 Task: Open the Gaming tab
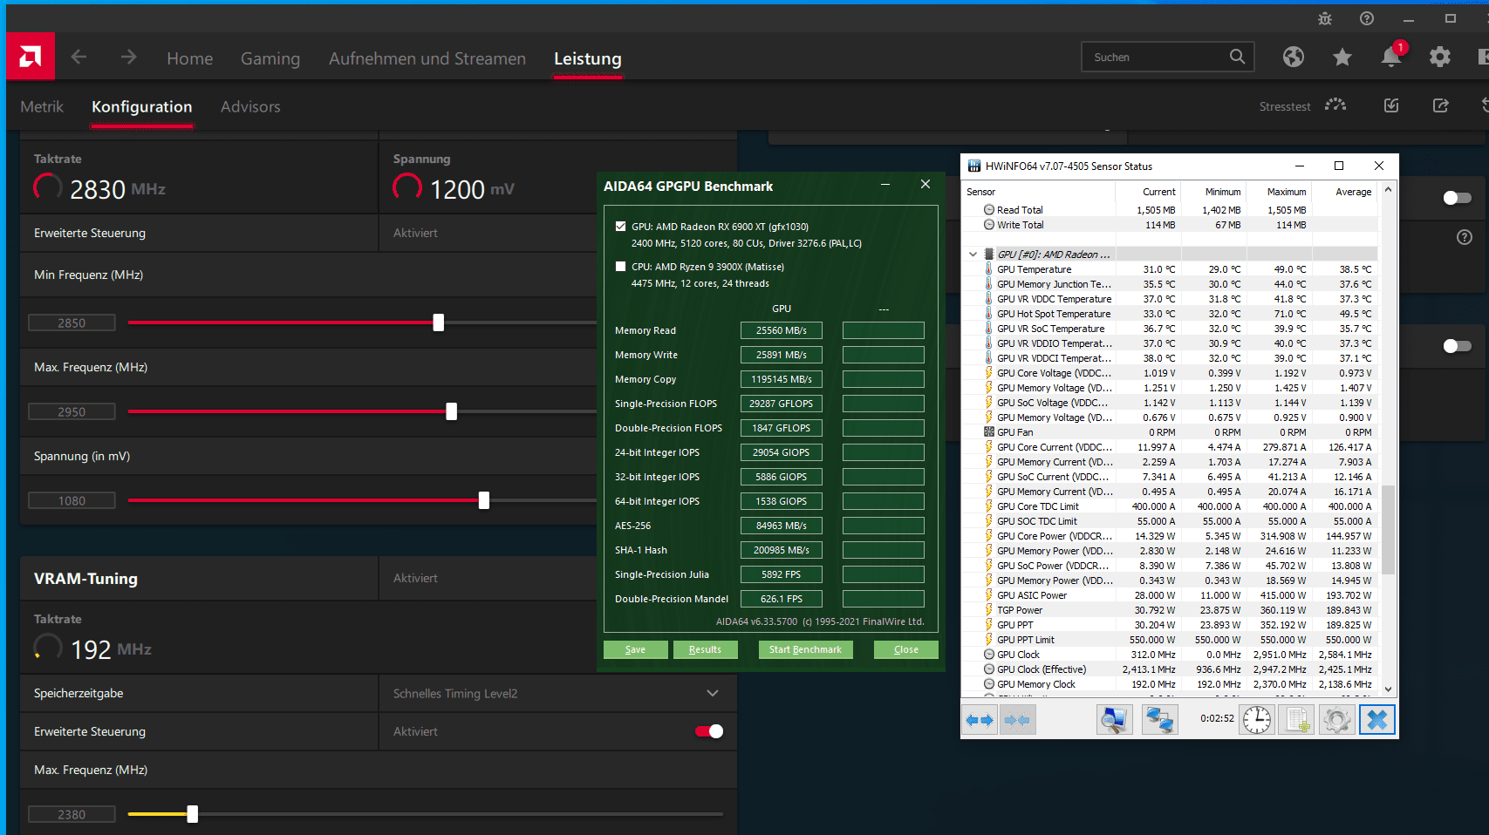270,58
